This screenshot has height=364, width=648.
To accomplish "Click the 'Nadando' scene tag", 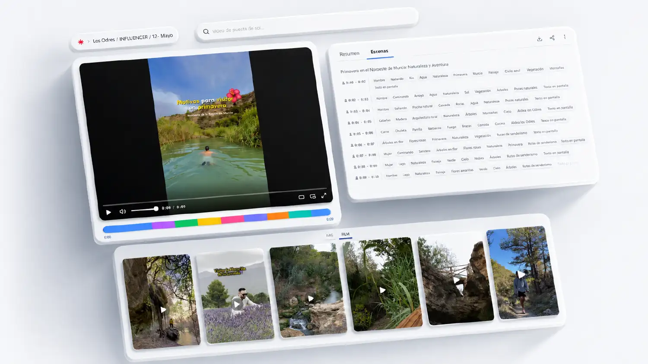I will 397,79.
